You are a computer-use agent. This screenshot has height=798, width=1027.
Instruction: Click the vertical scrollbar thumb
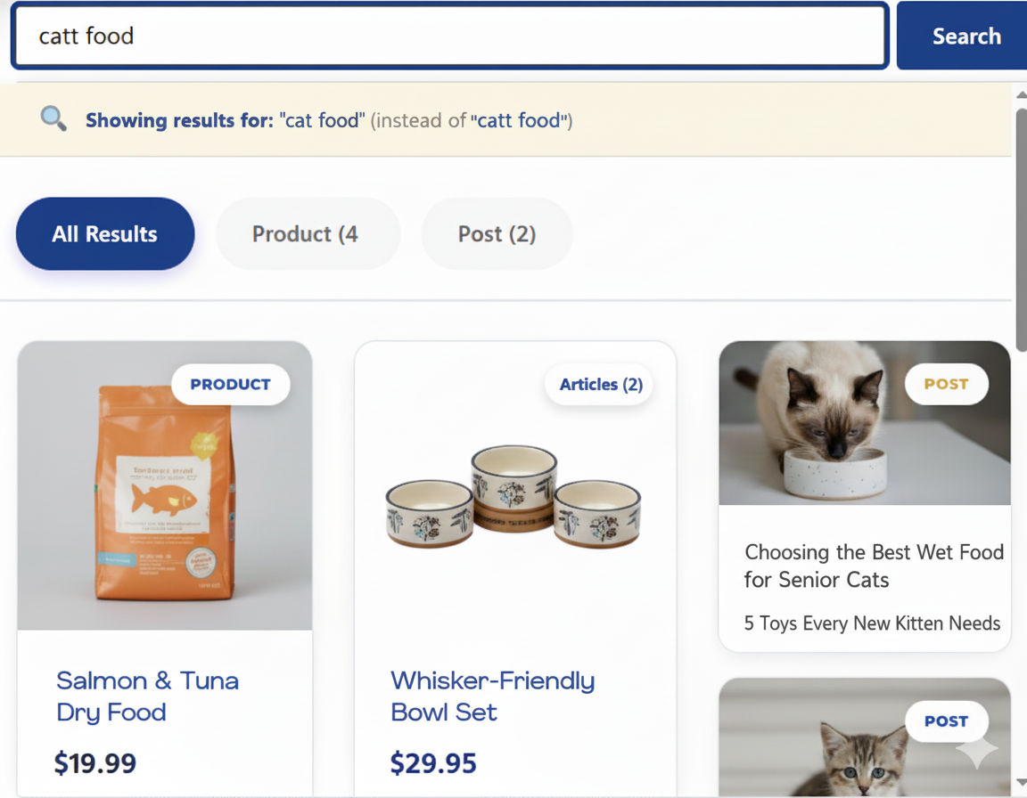click(x=1021, y=230)
